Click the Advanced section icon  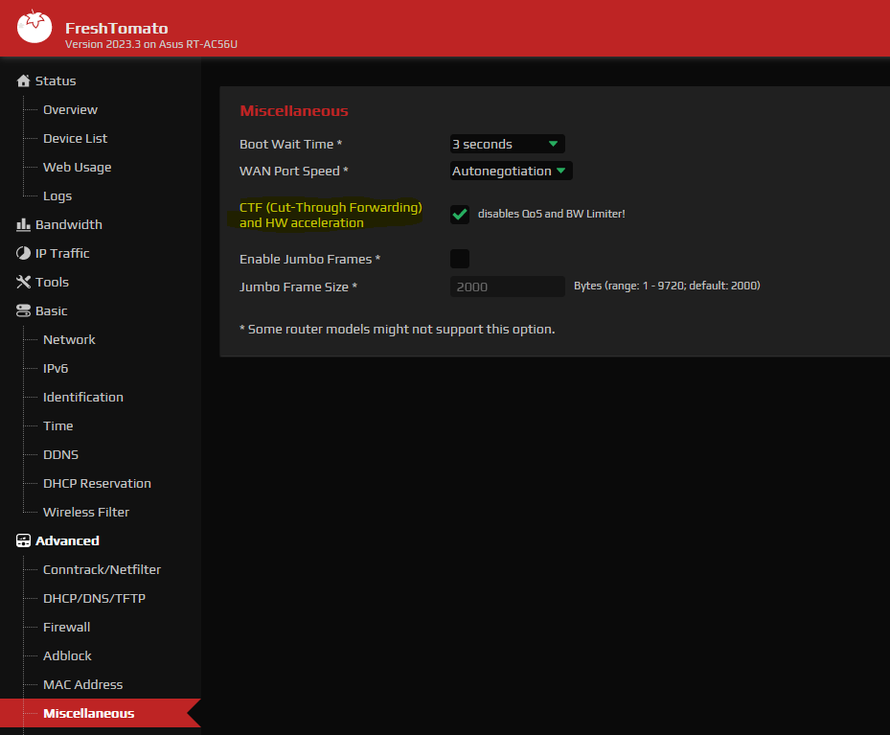tap(23, 540)
